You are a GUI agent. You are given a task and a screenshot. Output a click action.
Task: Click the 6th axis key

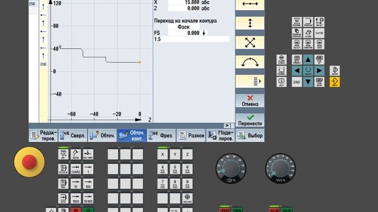click(x=187, y=169)
